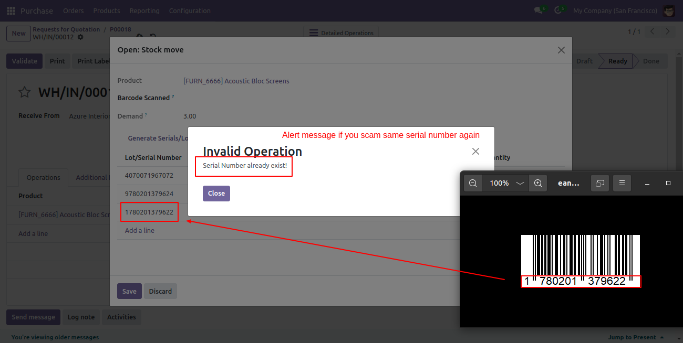The image size is (683, 343).
Task: Go to next record arrow
Action: (x=667, y=32)
